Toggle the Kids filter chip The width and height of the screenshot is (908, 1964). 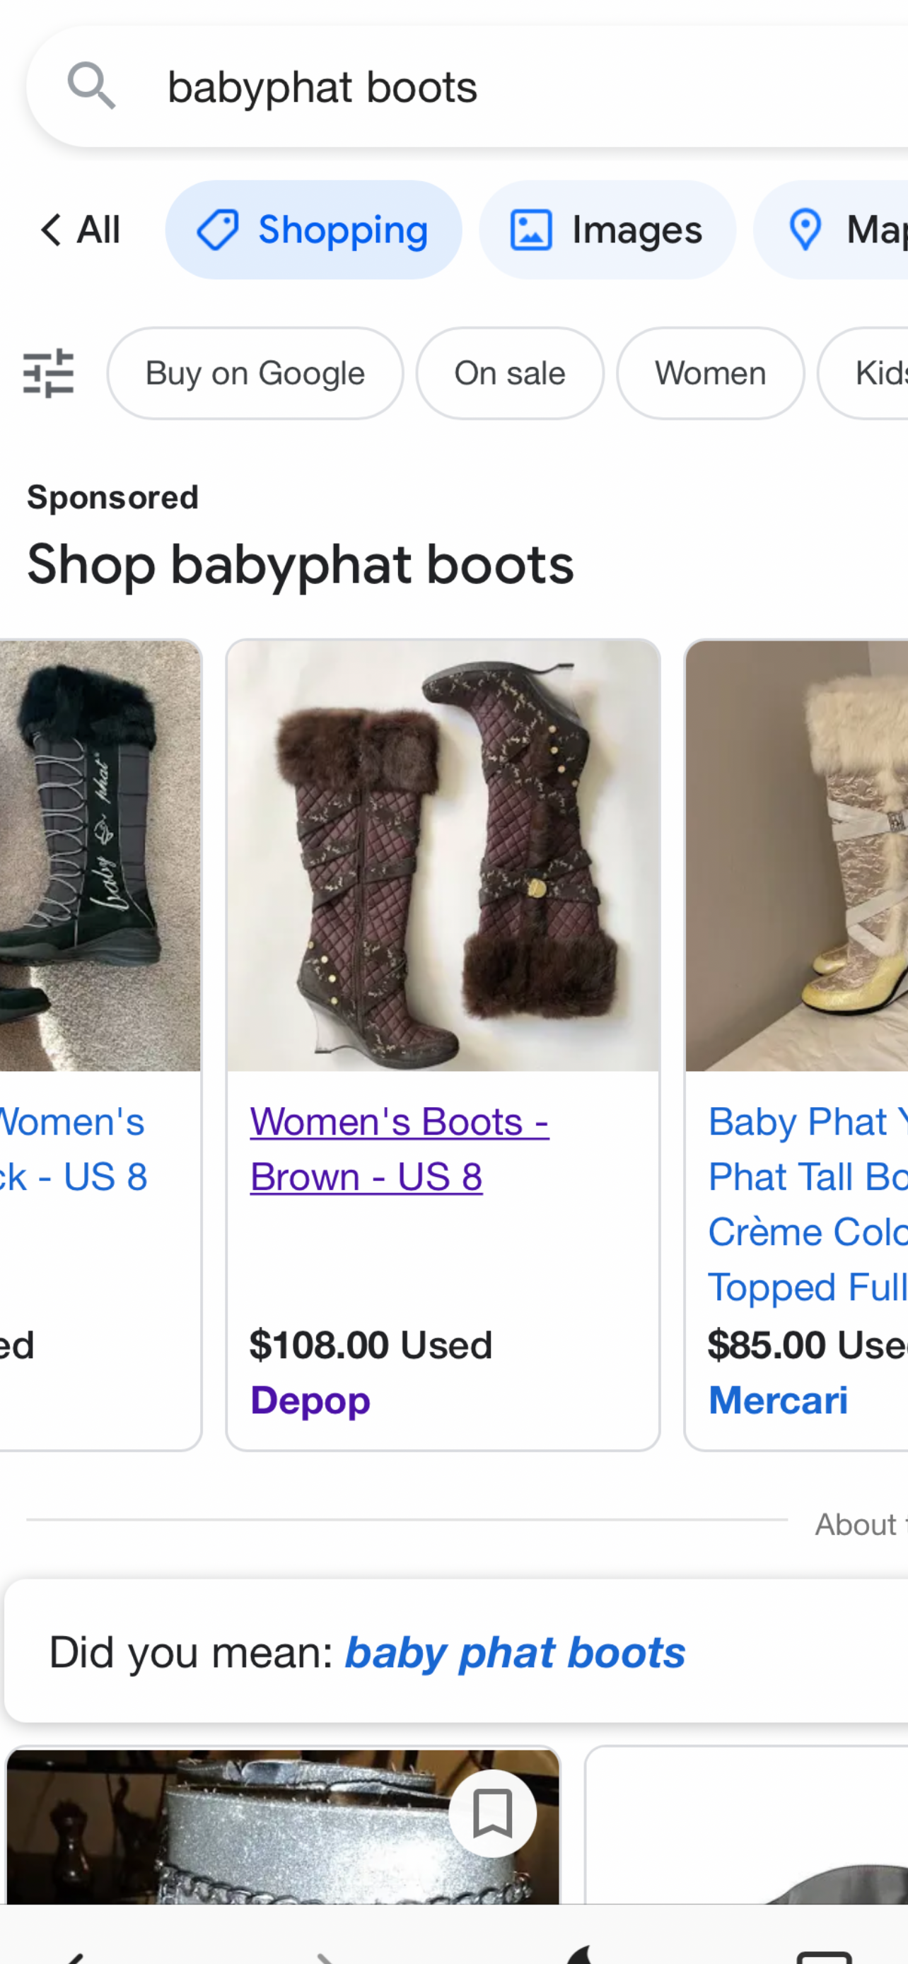pyautogui.click(x=888, y=373)
